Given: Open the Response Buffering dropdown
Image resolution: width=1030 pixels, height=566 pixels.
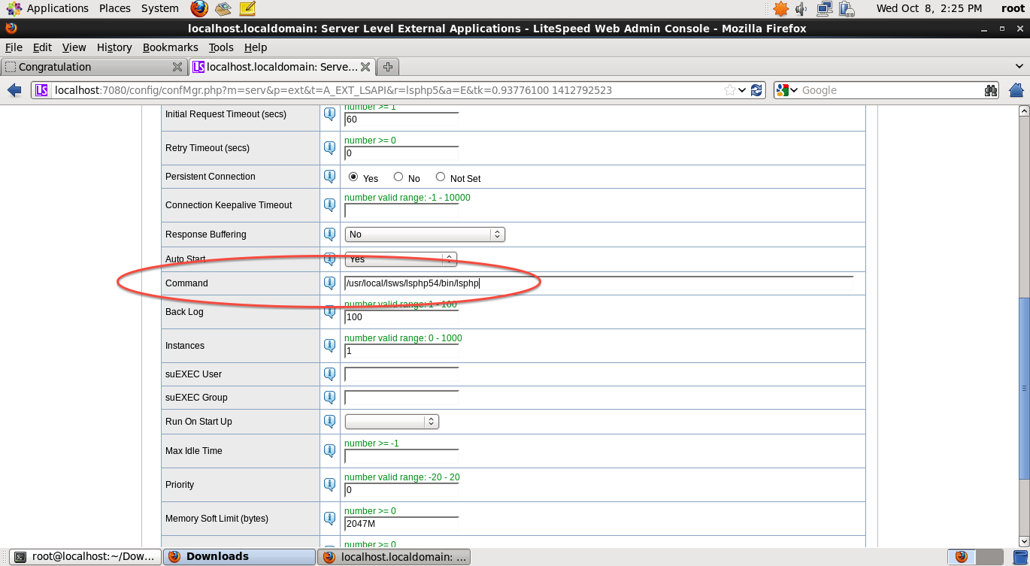Looking at the screenshot, I should tap(425, 235).
